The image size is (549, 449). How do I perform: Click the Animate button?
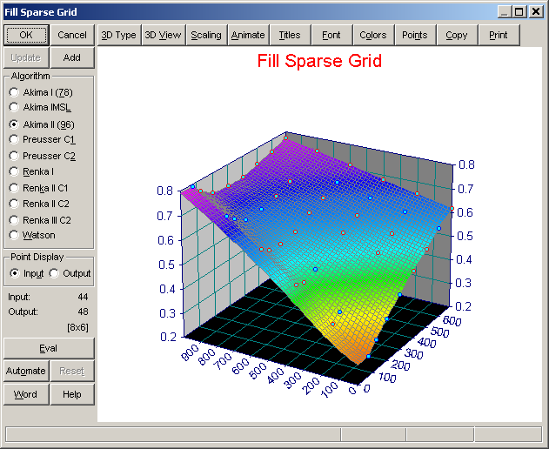(248, 35)
